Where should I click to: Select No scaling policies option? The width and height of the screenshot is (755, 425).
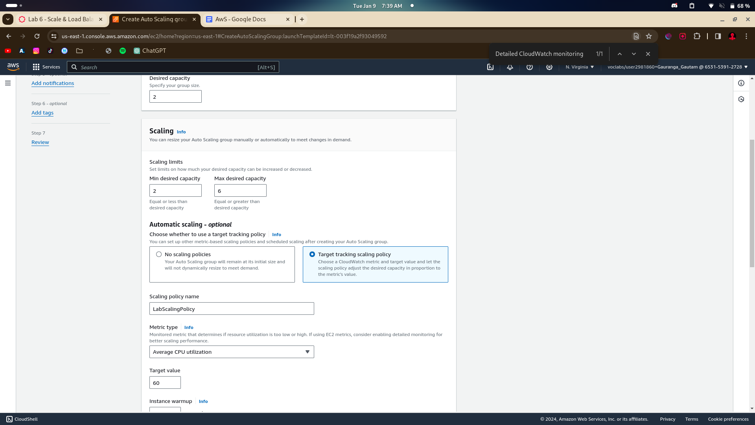(159, 254)
